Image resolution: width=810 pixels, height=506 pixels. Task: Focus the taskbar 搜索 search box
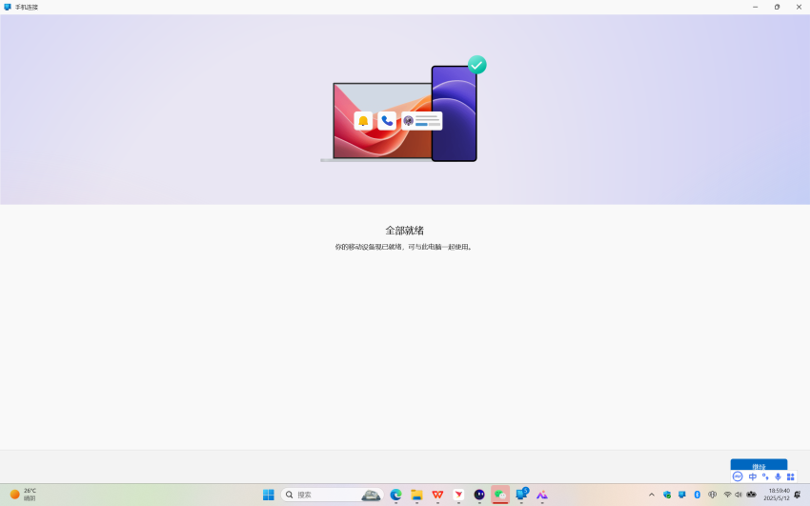pos(333,495)
